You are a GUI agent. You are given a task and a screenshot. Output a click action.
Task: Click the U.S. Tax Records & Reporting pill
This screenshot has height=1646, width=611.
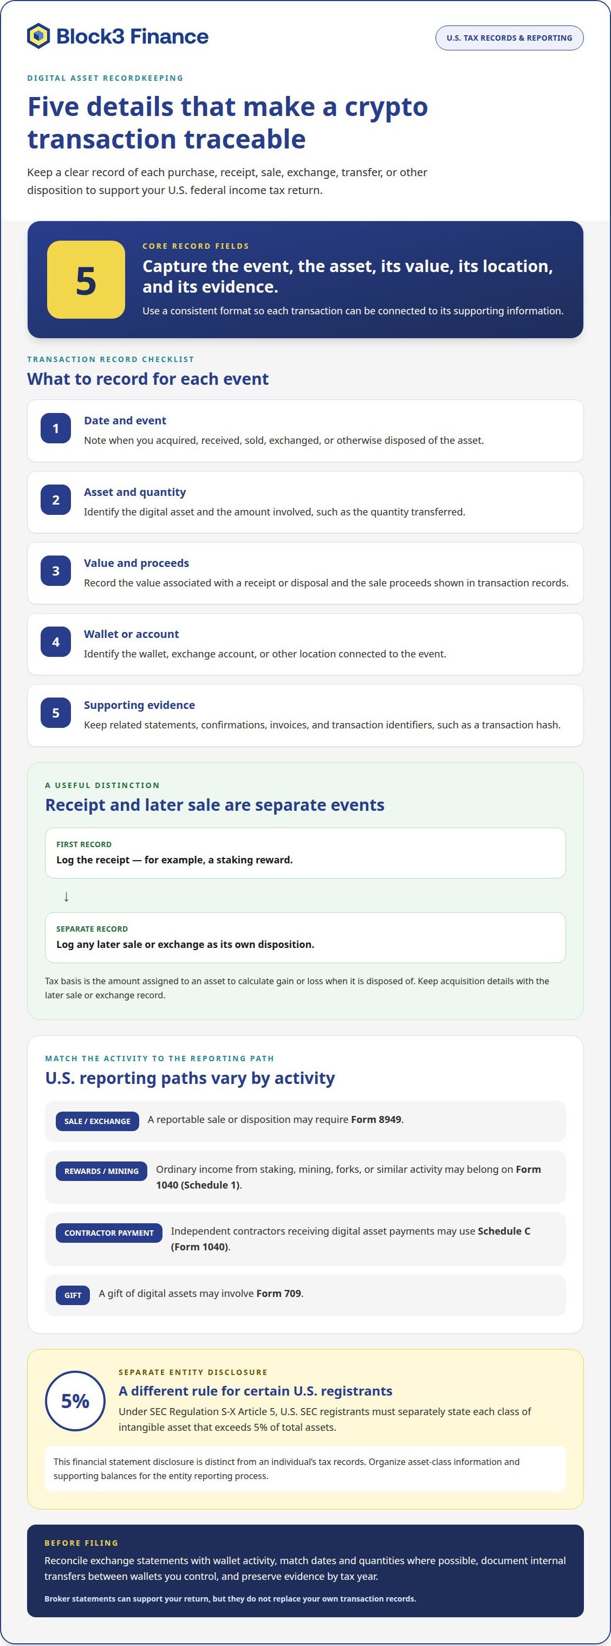click(509, 38)
